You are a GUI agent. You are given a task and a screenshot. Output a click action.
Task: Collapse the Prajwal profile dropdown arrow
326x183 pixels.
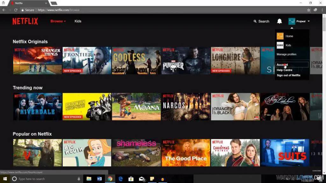(308, 21)
